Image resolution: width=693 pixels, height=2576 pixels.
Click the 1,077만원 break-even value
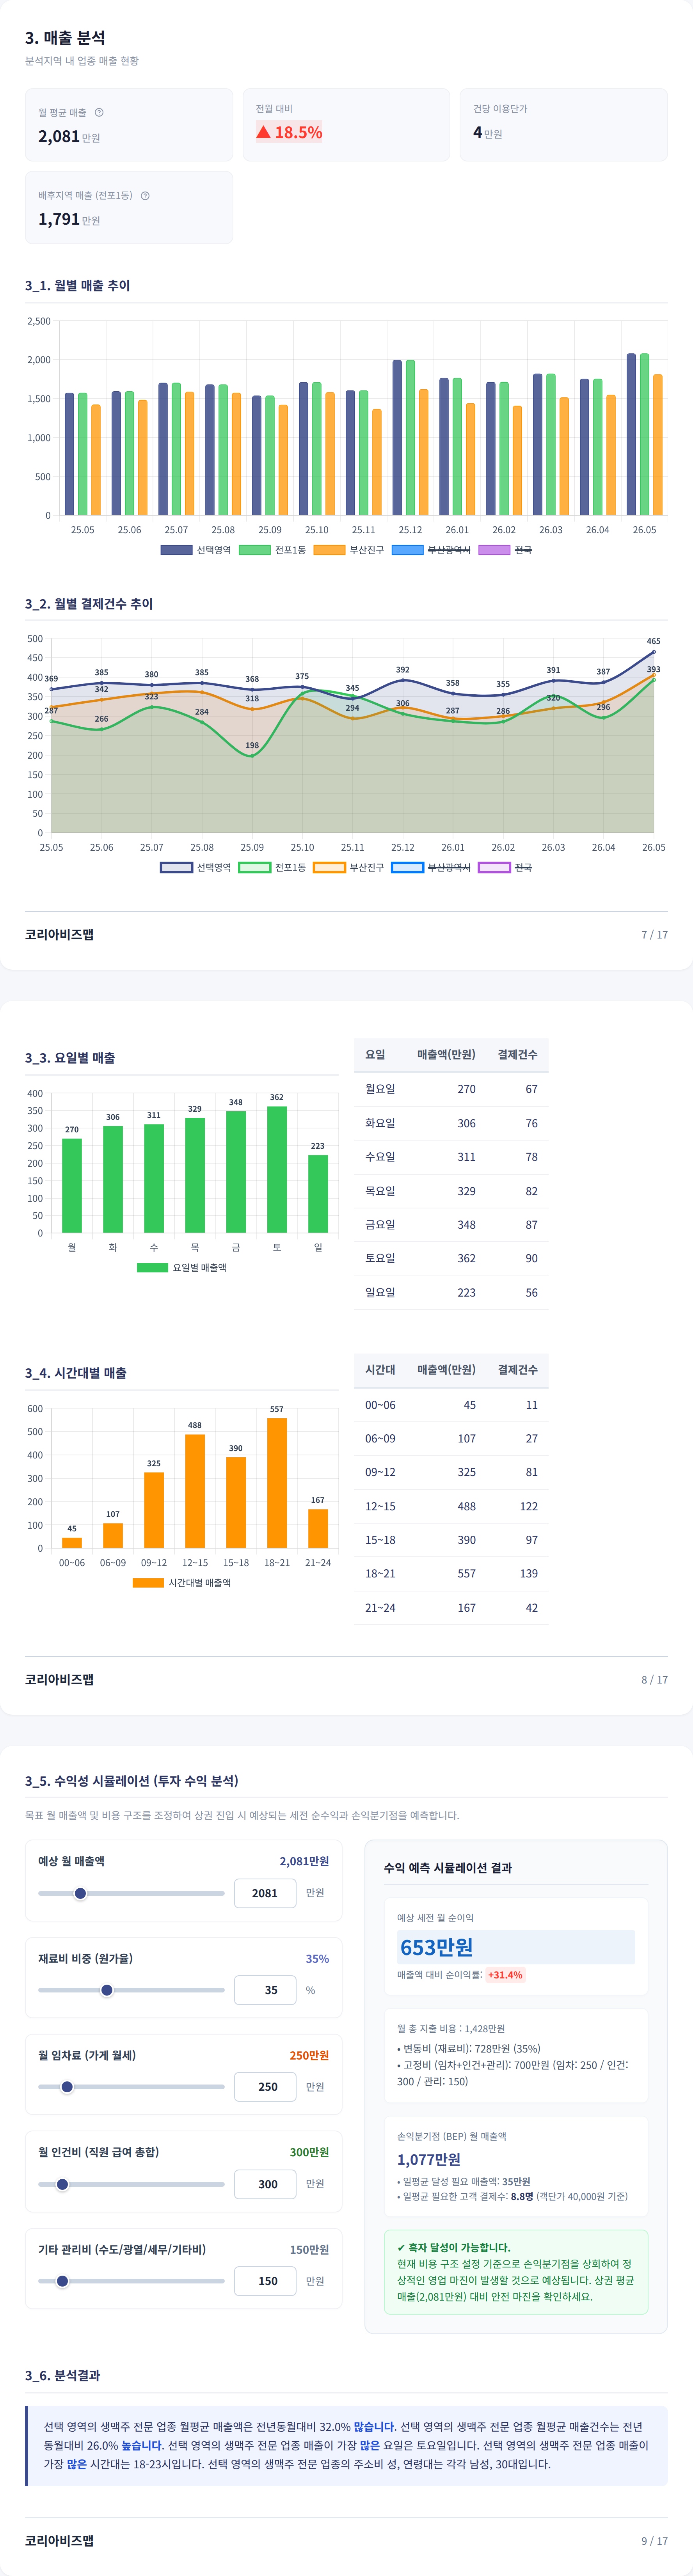point(429,2159)
